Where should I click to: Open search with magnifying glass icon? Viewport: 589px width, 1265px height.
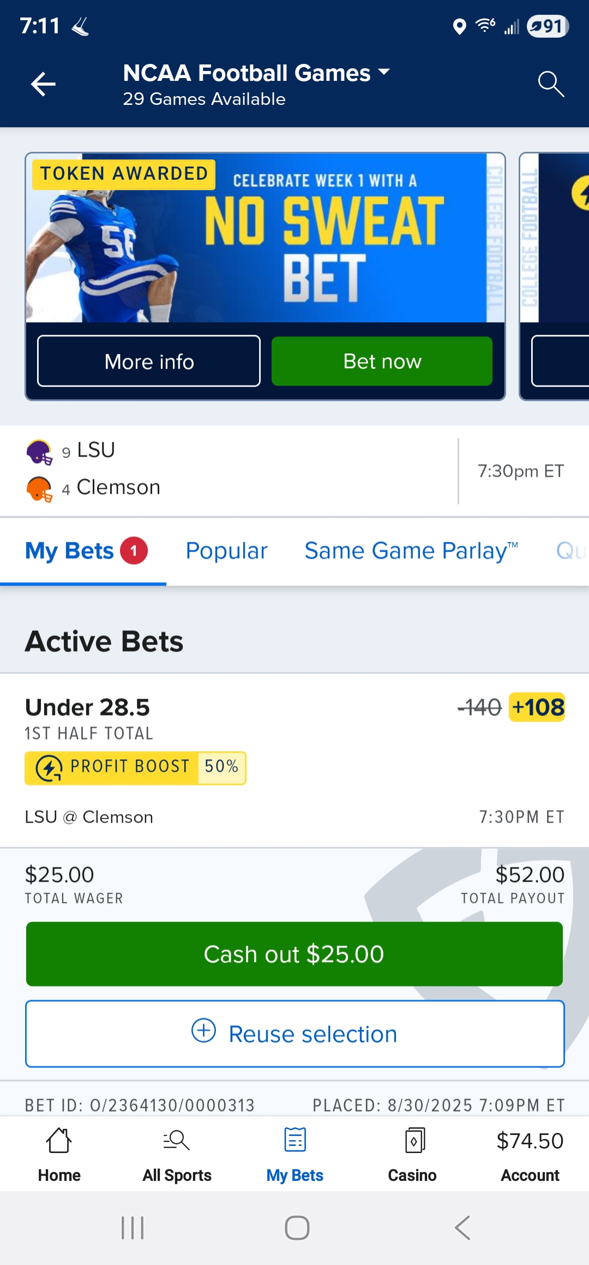[x=550, y=84]
